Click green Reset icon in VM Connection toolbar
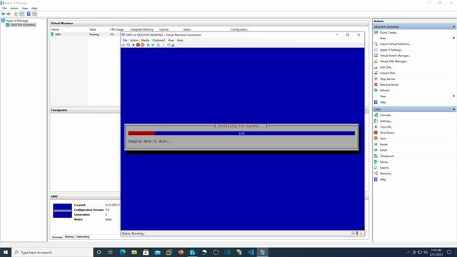Viewport: 457px width, 257px height. [x=153, y=45]
